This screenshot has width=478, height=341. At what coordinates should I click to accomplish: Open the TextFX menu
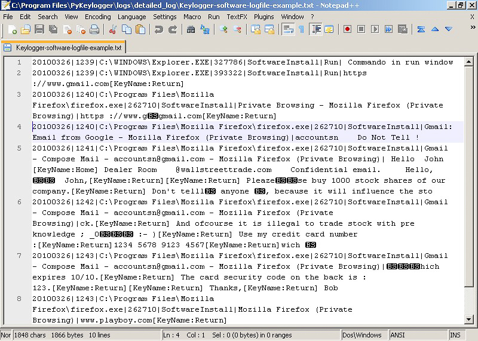[x=237, y=17]
